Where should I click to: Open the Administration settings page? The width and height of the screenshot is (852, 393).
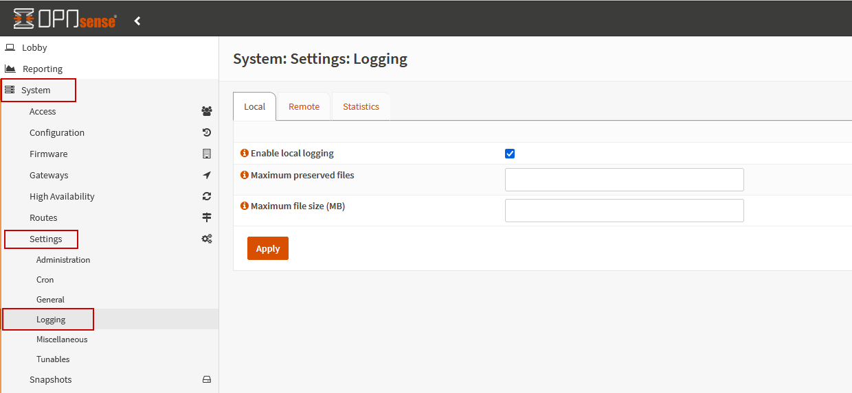63,260
